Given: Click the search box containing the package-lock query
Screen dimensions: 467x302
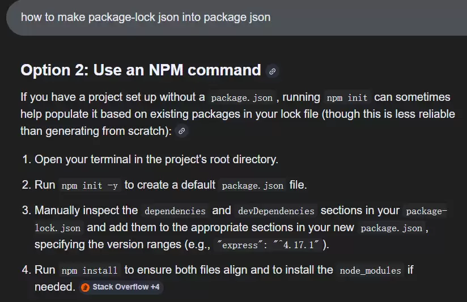Looking at the screenshot, I should tap(227, 17).
